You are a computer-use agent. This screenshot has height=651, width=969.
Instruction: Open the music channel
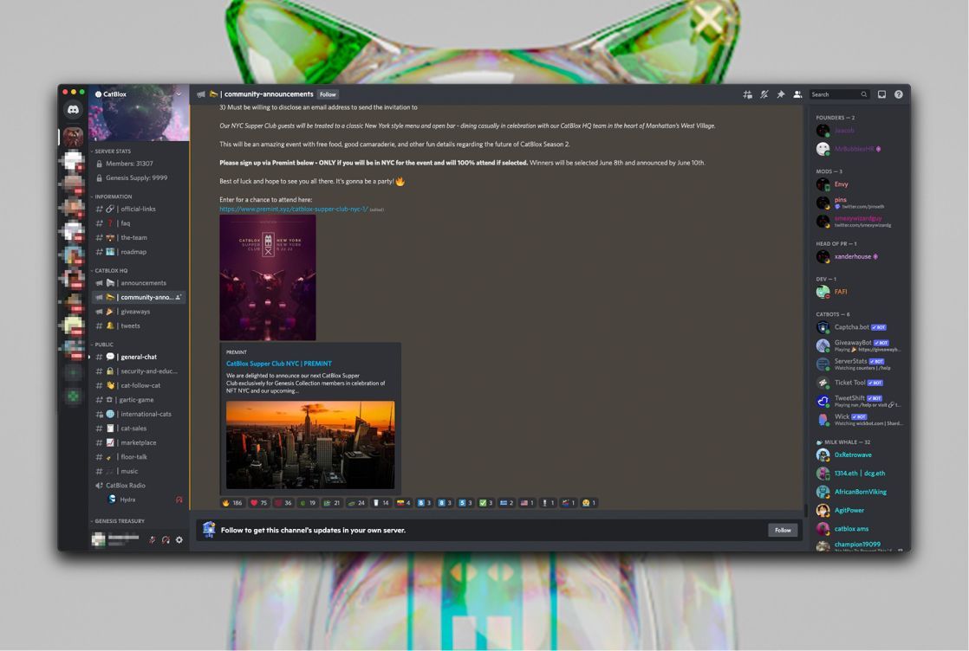pos(139,471)
